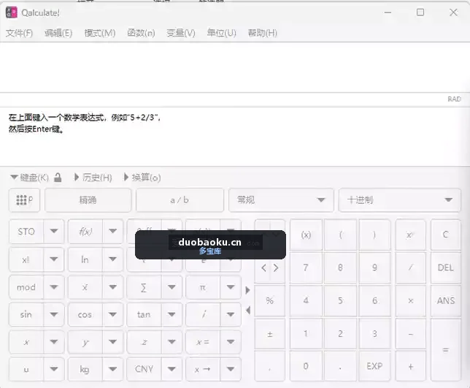
Task: Click the / division key
Action: point(410,267)
